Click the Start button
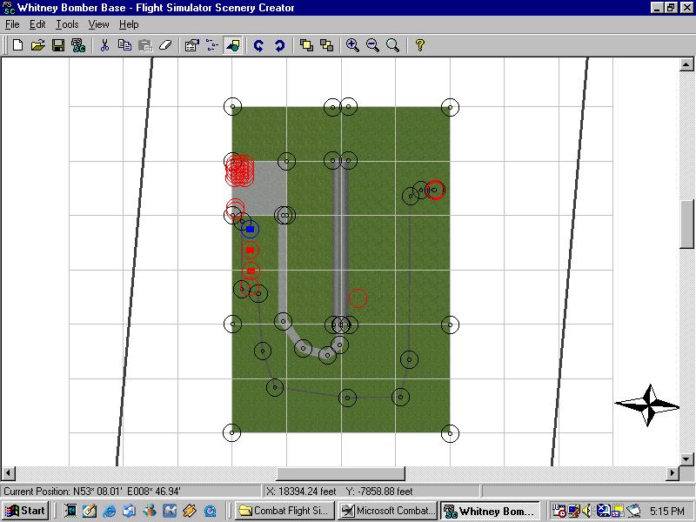Screen dimensions: 696x522 click(25, 511)
